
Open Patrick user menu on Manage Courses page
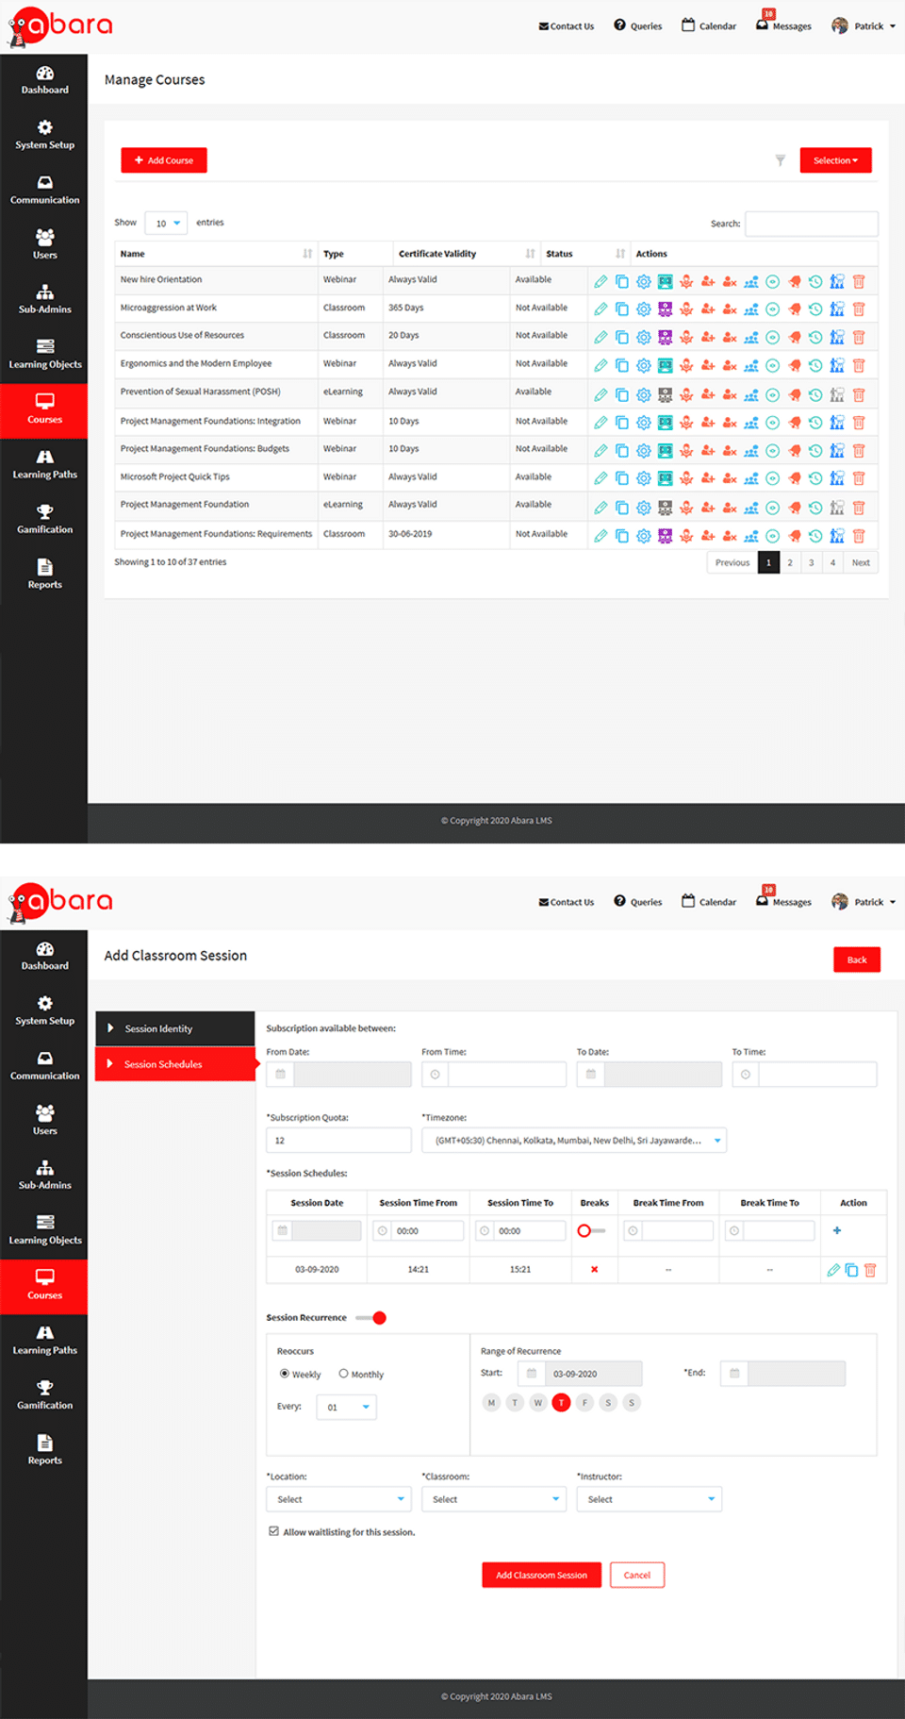(x=864, y=25)
